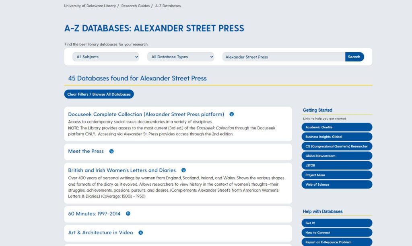Screen dimensions: 412x246
Task: Click info icon beside British and Irish Women's Letters
Action: (183, 170)
